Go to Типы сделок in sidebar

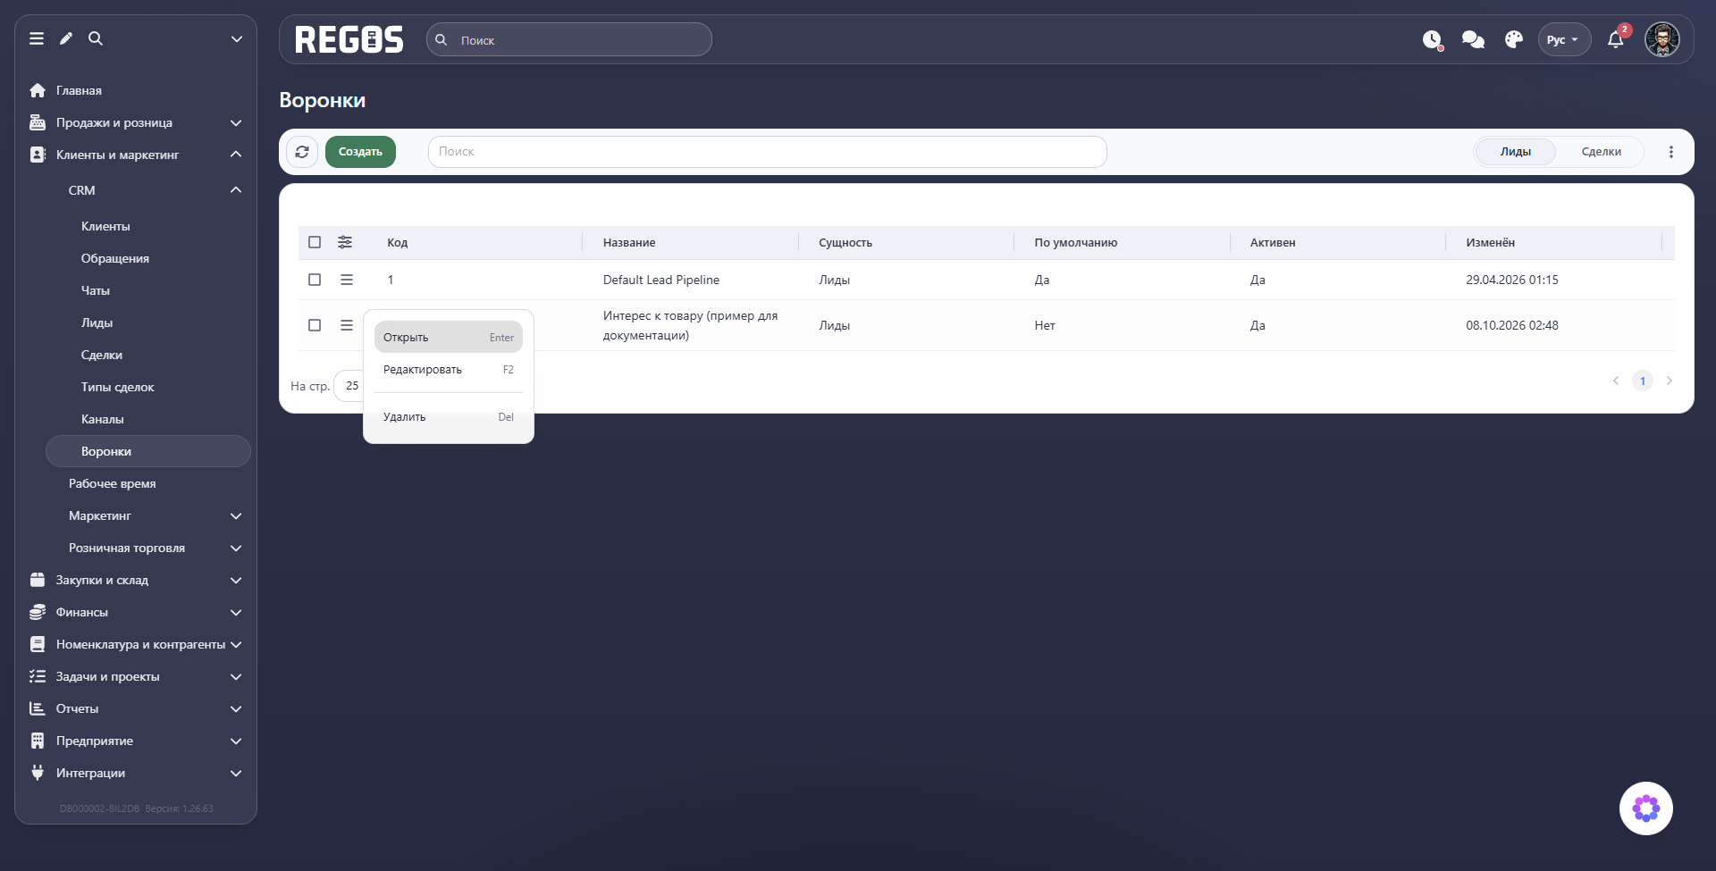click(x=117, y=387)
